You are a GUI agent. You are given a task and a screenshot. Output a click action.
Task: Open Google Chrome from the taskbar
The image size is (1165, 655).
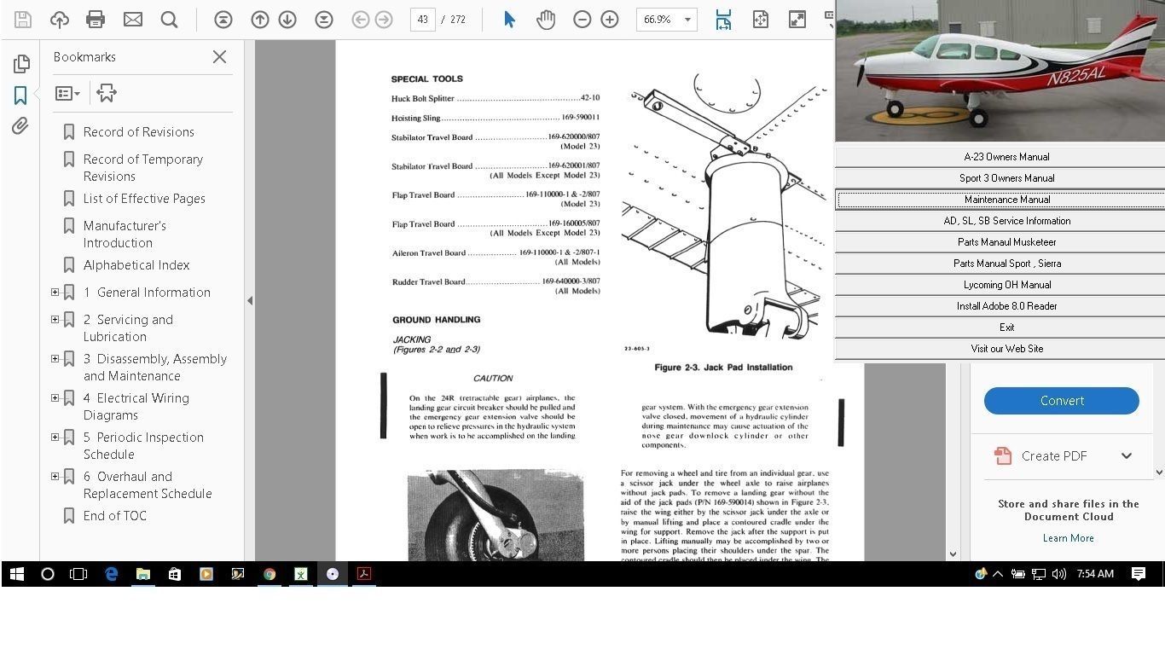270,574
